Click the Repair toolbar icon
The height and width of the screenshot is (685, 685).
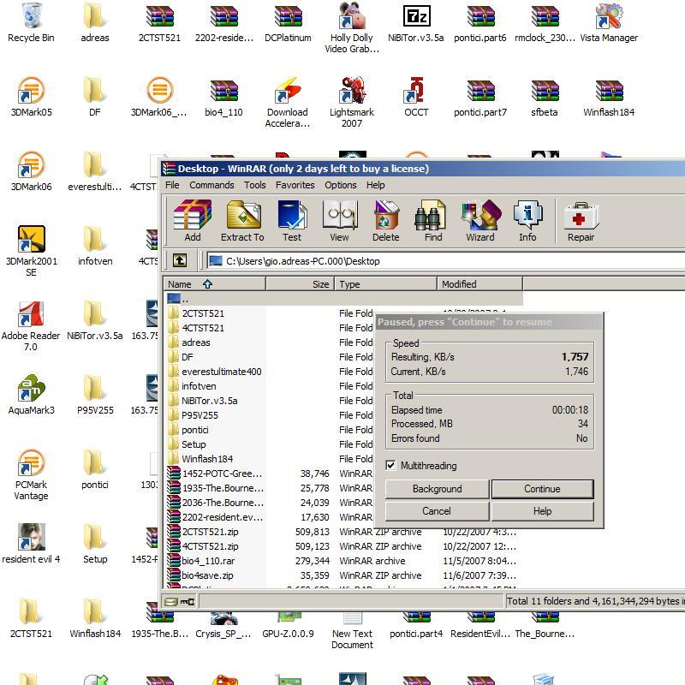pos(581,221)
